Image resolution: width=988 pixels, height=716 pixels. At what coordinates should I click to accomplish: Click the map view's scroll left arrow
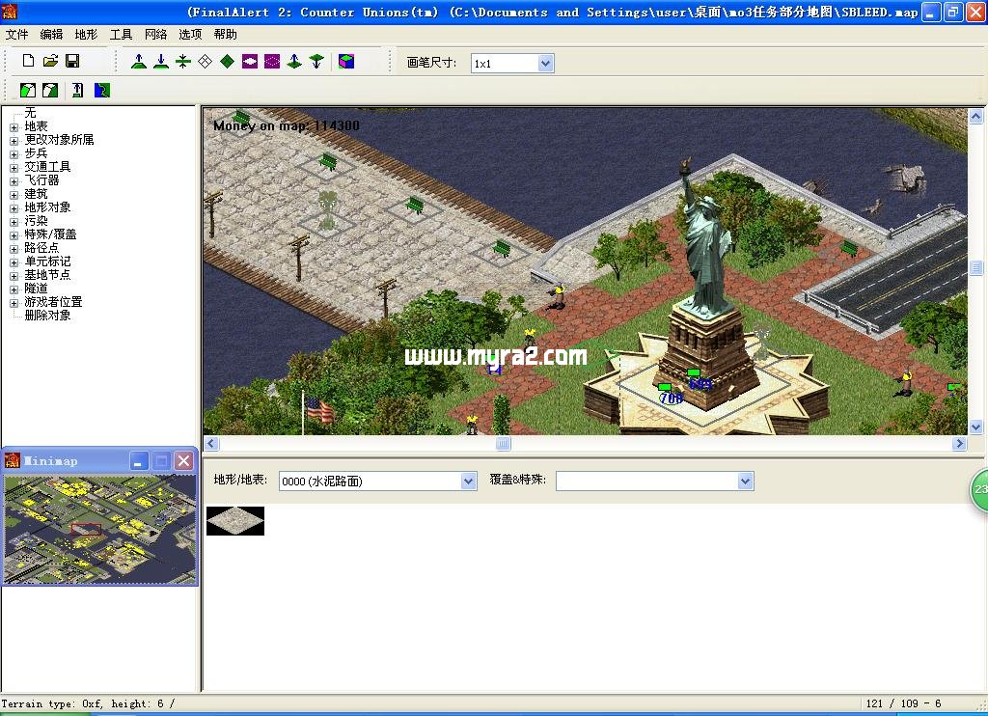211,443
